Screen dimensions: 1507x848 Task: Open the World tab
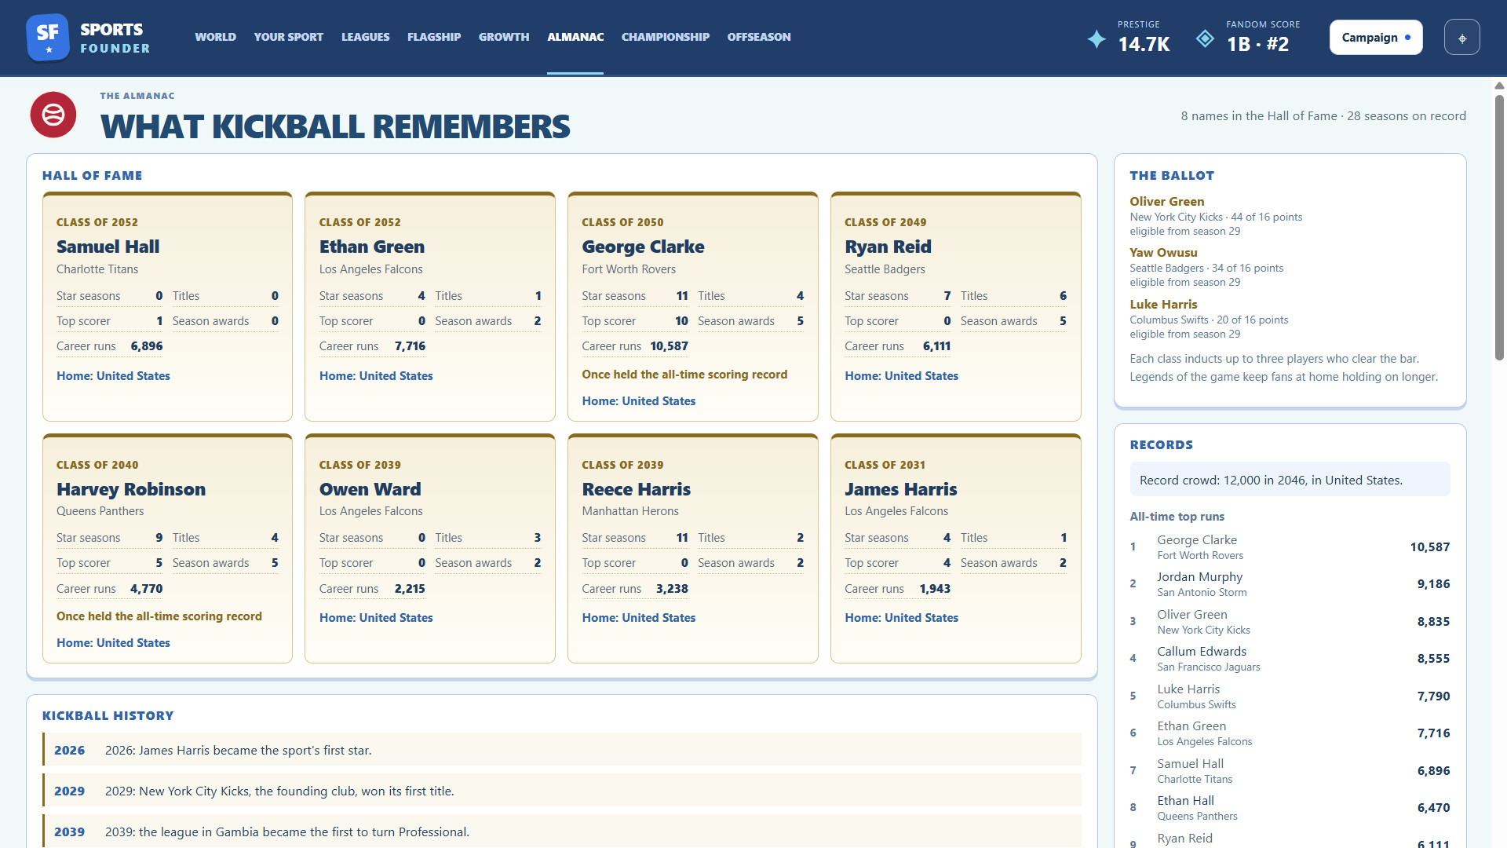[215, 37]
